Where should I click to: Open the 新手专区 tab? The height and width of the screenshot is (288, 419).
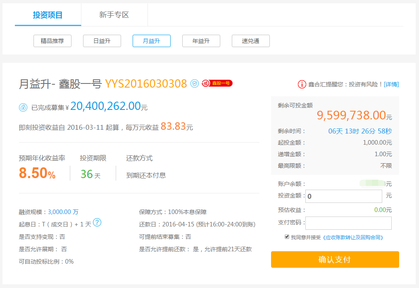[114, 15]
